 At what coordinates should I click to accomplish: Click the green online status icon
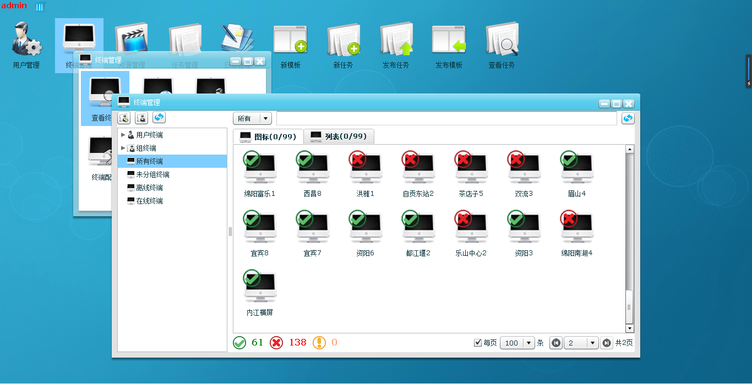click(239, 343)
